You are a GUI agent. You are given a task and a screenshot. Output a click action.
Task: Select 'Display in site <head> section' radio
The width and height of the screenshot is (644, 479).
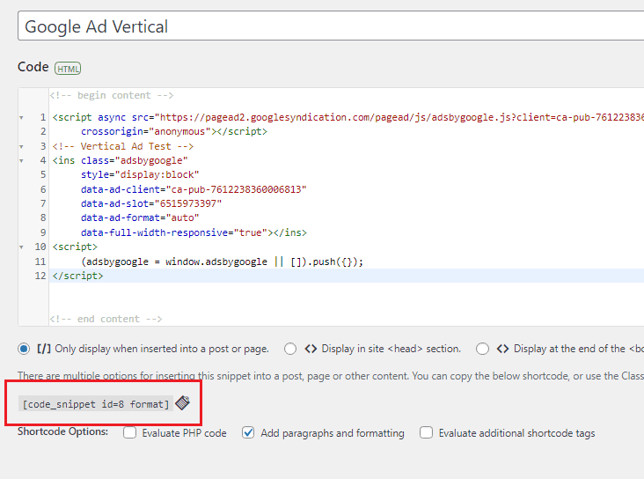(x=290, y=349)
